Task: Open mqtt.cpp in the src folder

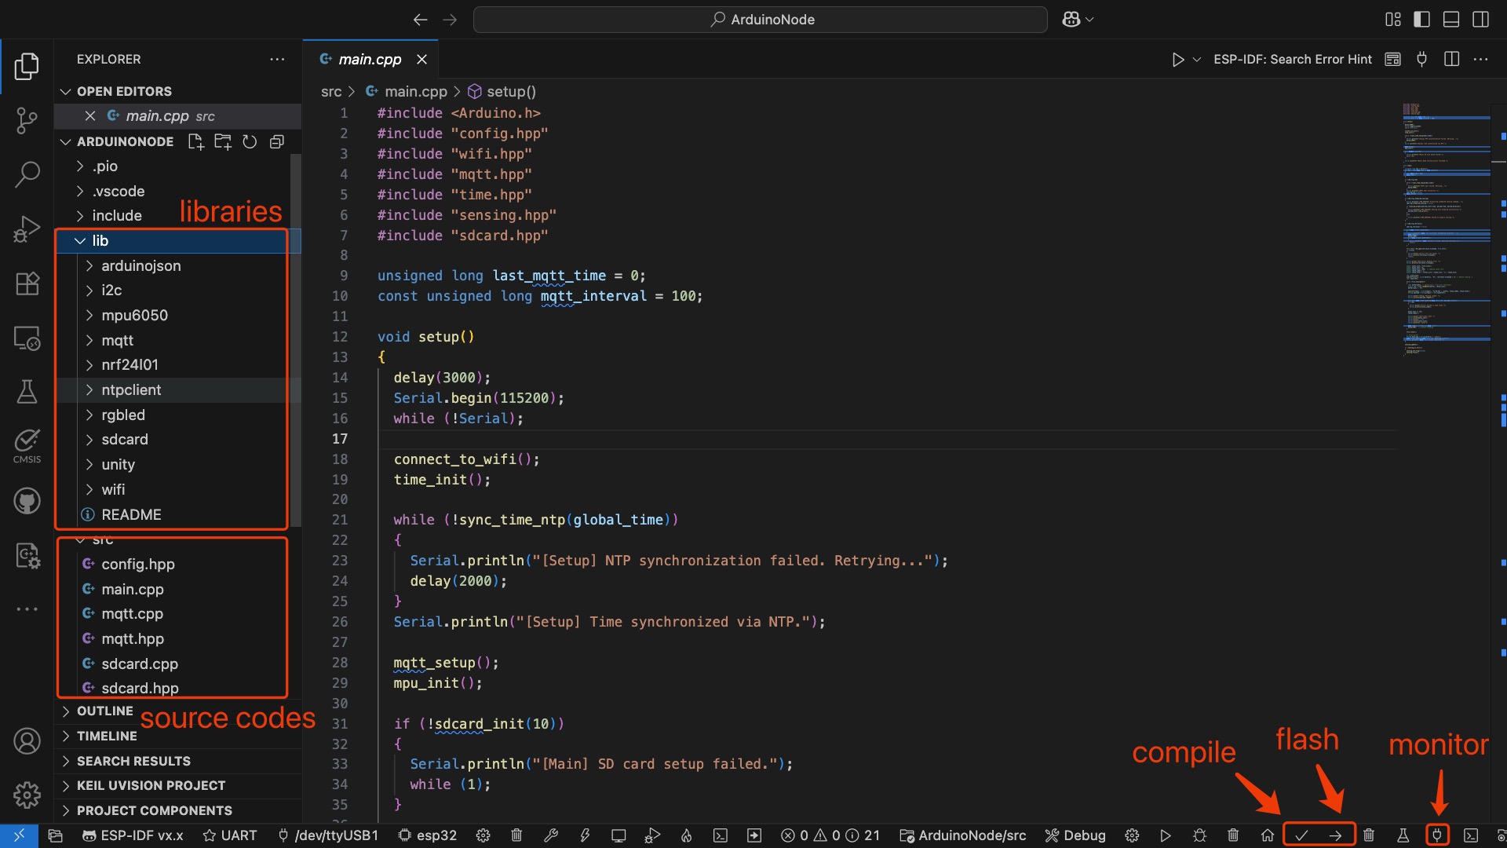Action: coord(132,614)
